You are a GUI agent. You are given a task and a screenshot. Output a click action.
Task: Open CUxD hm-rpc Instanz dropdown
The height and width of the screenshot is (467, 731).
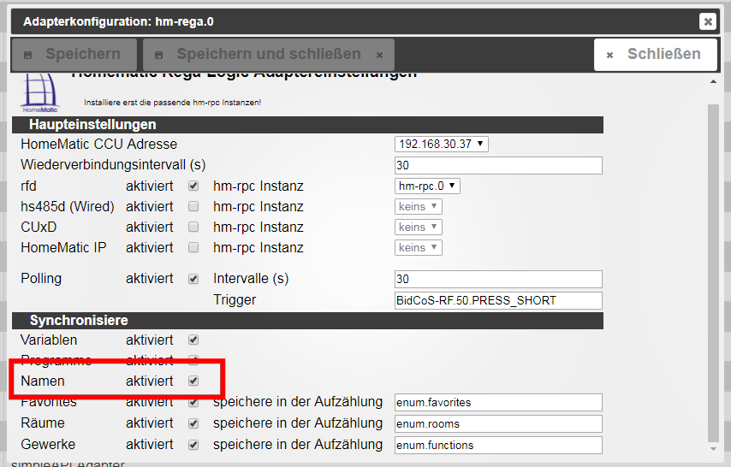[x=419, y=227]
